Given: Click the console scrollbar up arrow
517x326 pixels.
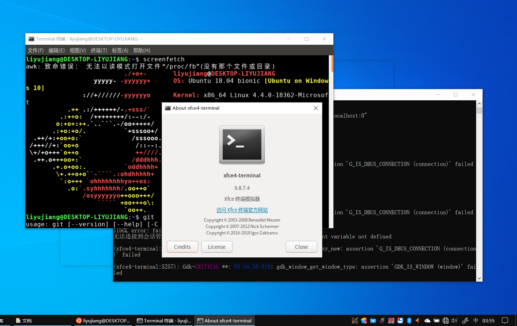Looking at the screenshot, I should (479, 103).
